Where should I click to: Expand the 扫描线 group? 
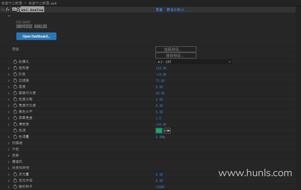pyautogui.click(x=9, y=143)
